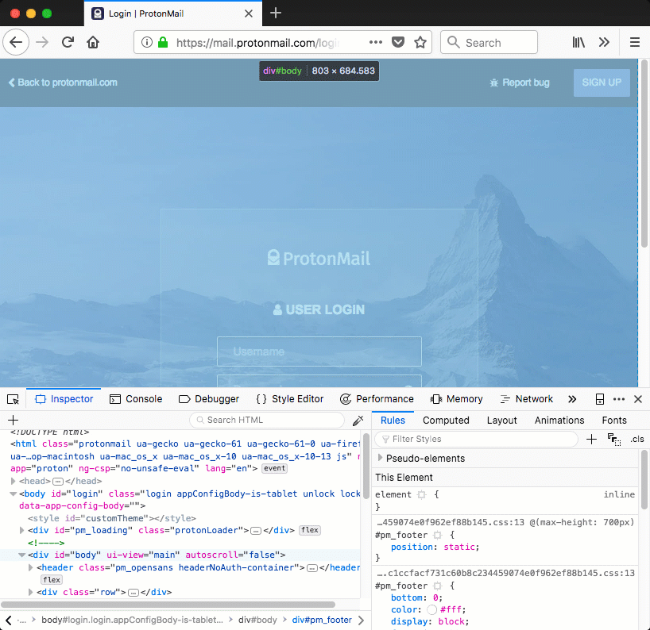
Task: Click the SIGN UP button
Action: click(602, 83)
